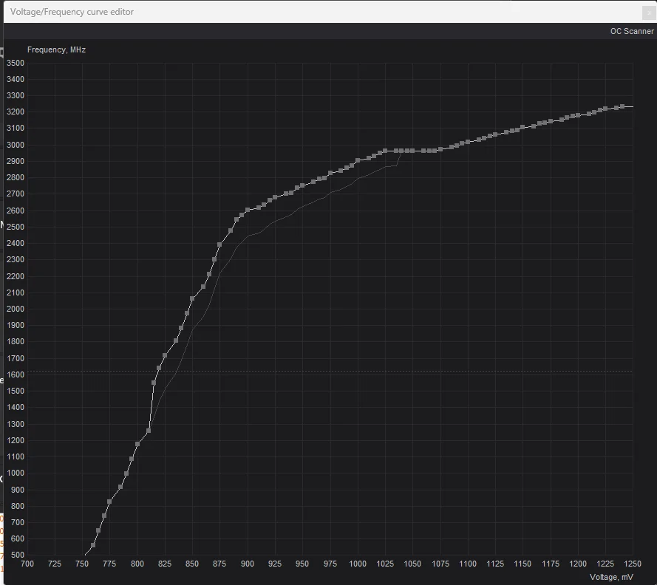Image resolution: width=657 pixels, height=585 pixels.
Task: Close the Voltage/Frequency curve editor window
Action: [649, 13]
